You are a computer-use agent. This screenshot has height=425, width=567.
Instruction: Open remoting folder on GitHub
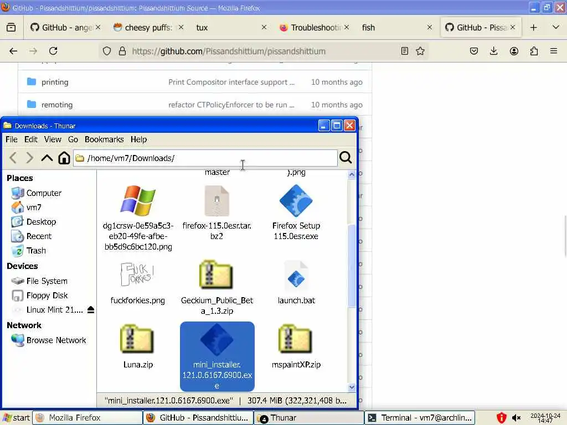click(x=57, y=105)
